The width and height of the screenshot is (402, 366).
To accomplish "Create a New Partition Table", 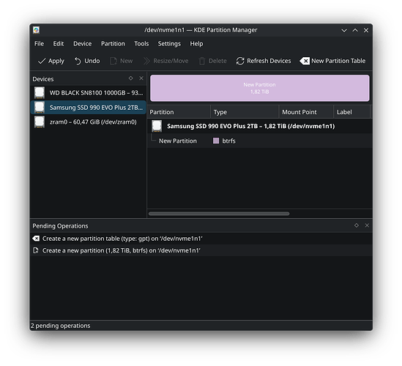I will (332, 61).
